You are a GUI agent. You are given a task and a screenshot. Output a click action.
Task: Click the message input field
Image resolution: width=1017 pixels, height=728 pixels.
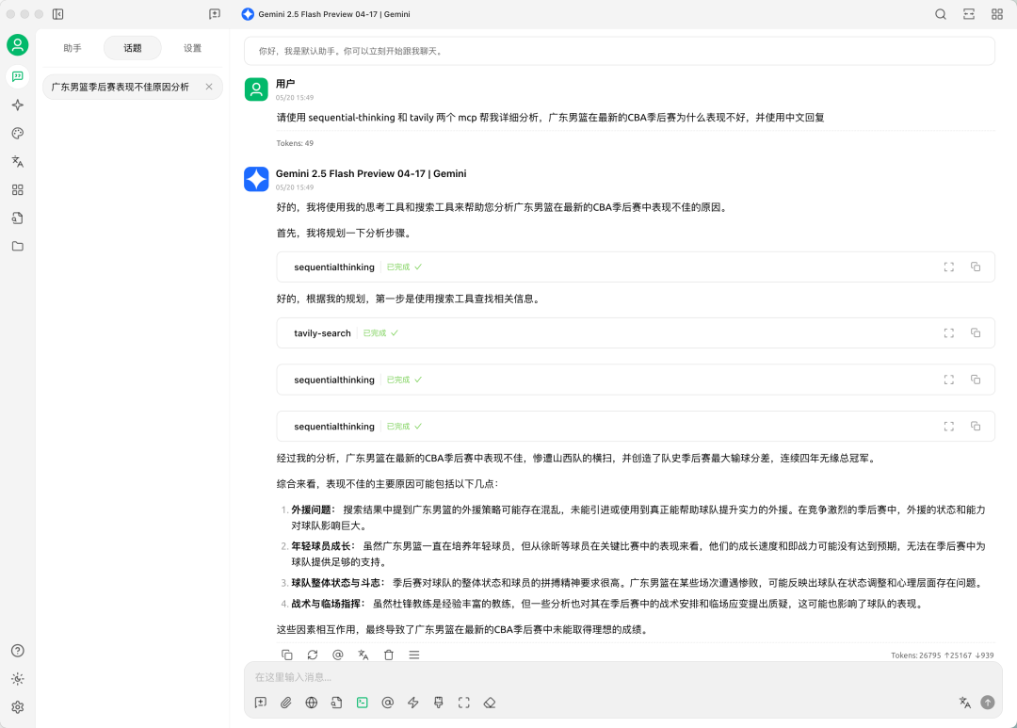[x=603, y=677]
